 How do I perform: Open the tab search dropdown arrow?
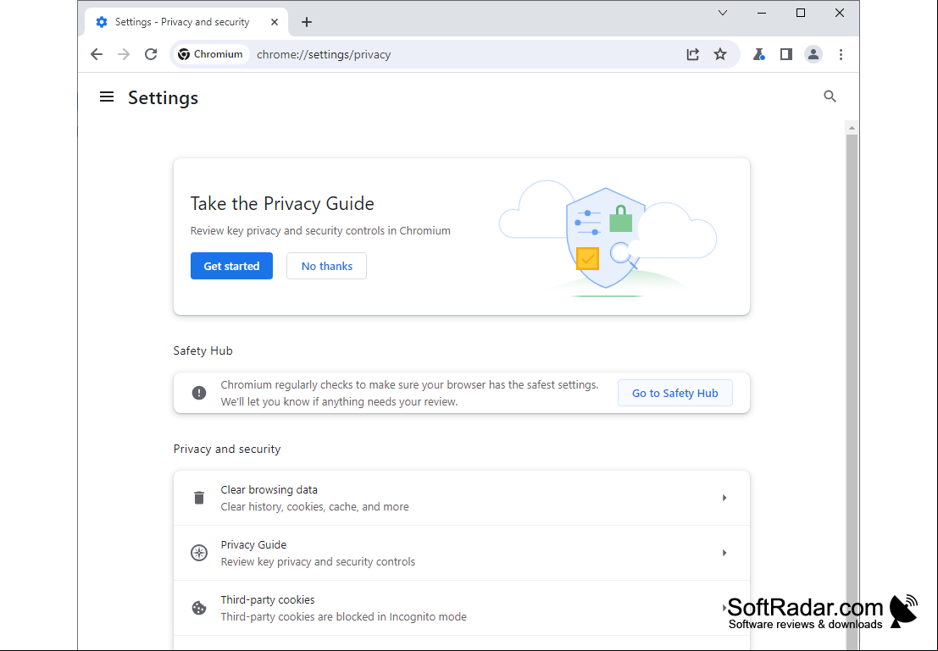pos(723,13)
